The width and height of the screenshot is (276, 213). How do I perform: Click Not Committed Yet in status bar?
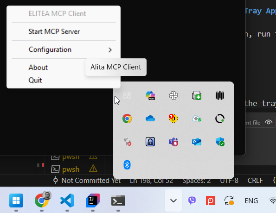[x=87, y=181]
